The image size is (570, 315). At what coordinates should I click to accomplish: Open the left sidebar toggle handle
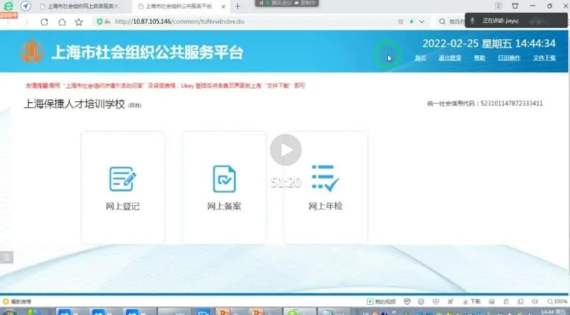(x=7, y=257)
